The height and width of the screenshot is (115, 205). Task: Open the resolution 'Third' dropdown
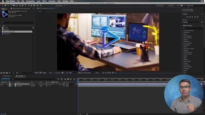(x=73, y=73)
